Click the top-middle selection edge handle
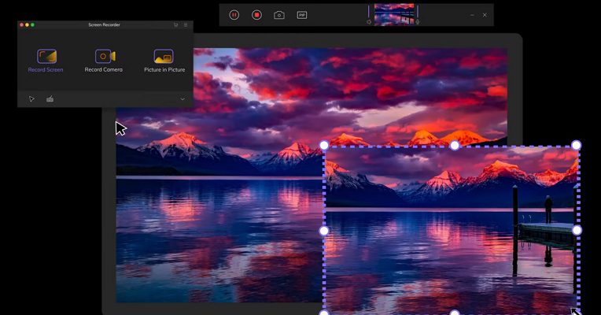This screenshot has width=601, height=315. click(x=454, y=145)
